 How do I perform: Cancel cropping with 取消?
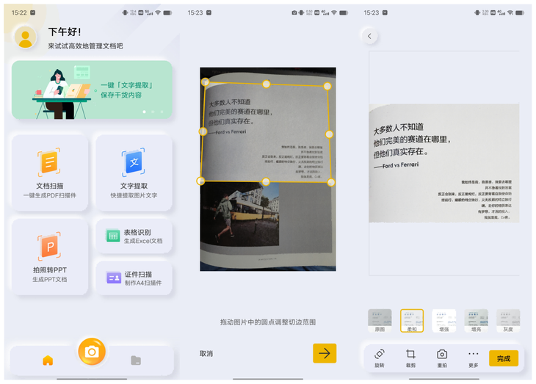point(206,354)
